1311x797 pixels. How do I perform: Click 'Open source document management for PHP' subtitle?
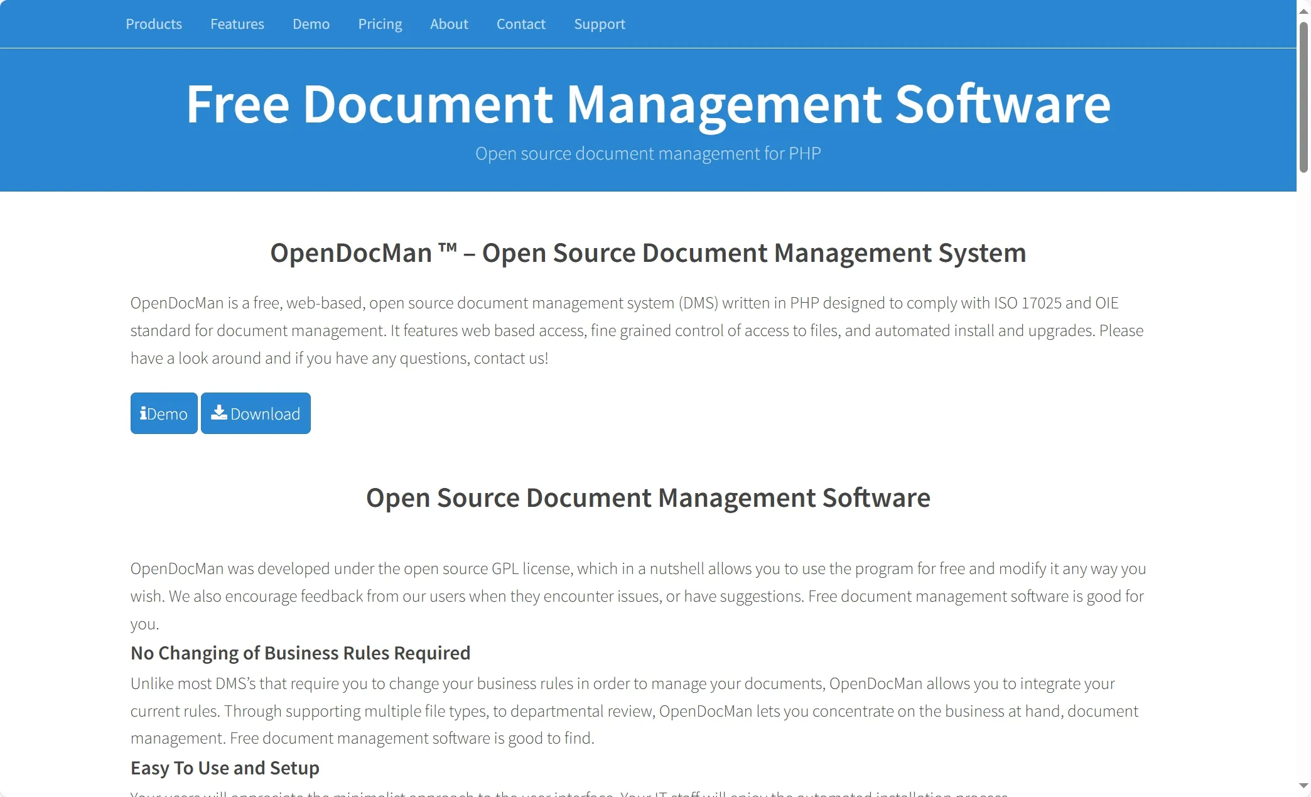[x=648, y=154]
